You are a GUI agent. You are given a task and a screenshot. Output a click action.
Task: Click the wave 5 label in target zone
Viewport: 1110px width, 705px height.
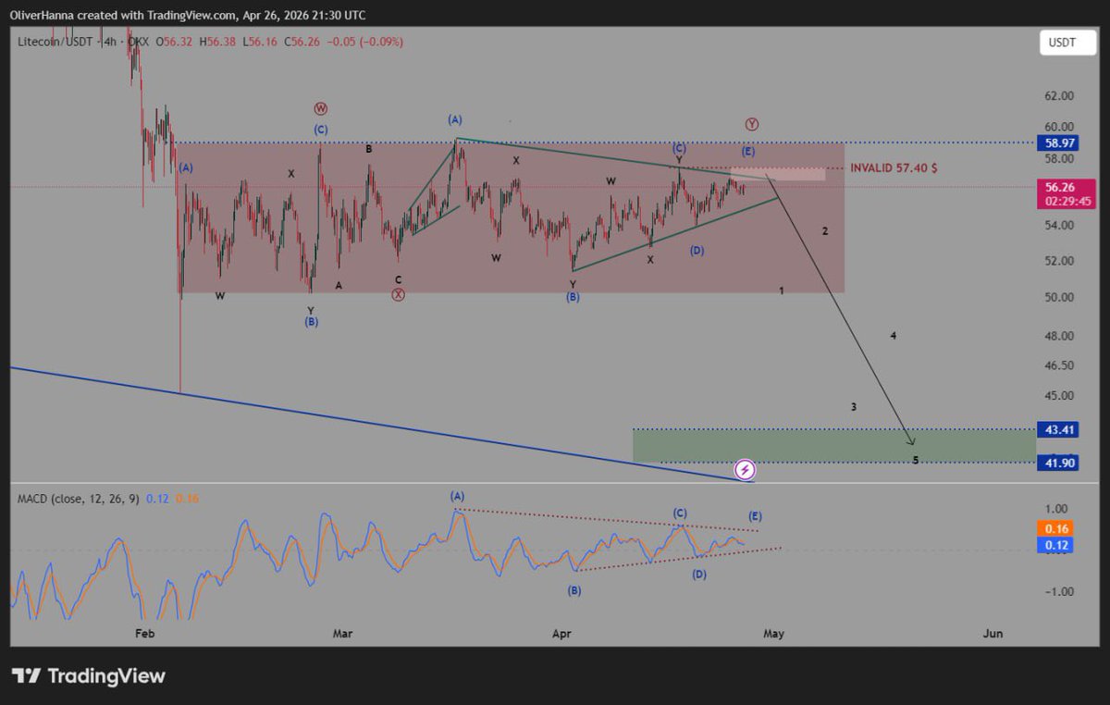pos(916,460)
